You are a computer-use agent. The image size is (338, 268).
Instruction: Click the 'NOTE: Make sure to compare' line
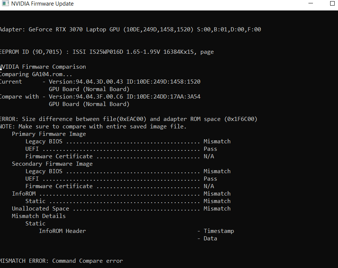click(93, 127)
